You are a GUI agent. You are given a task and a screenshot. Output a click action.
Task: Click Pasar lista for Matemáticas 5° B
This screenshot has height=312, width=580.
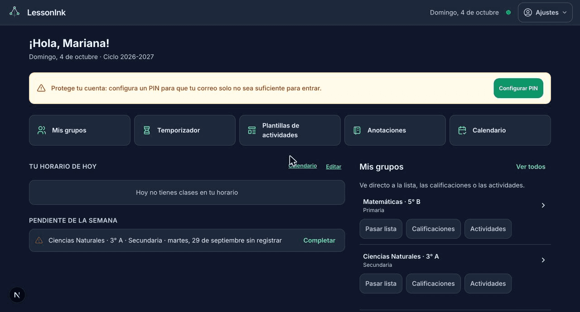click(x=381, y=229)
